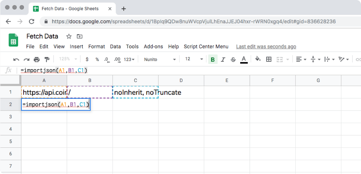
Task: Decrease decimal places button
Action: click(x=107, y=59)
